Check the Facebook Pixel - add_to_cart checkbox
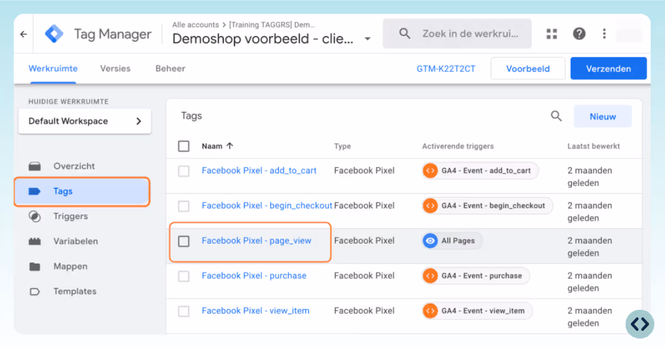 point(183,171)
